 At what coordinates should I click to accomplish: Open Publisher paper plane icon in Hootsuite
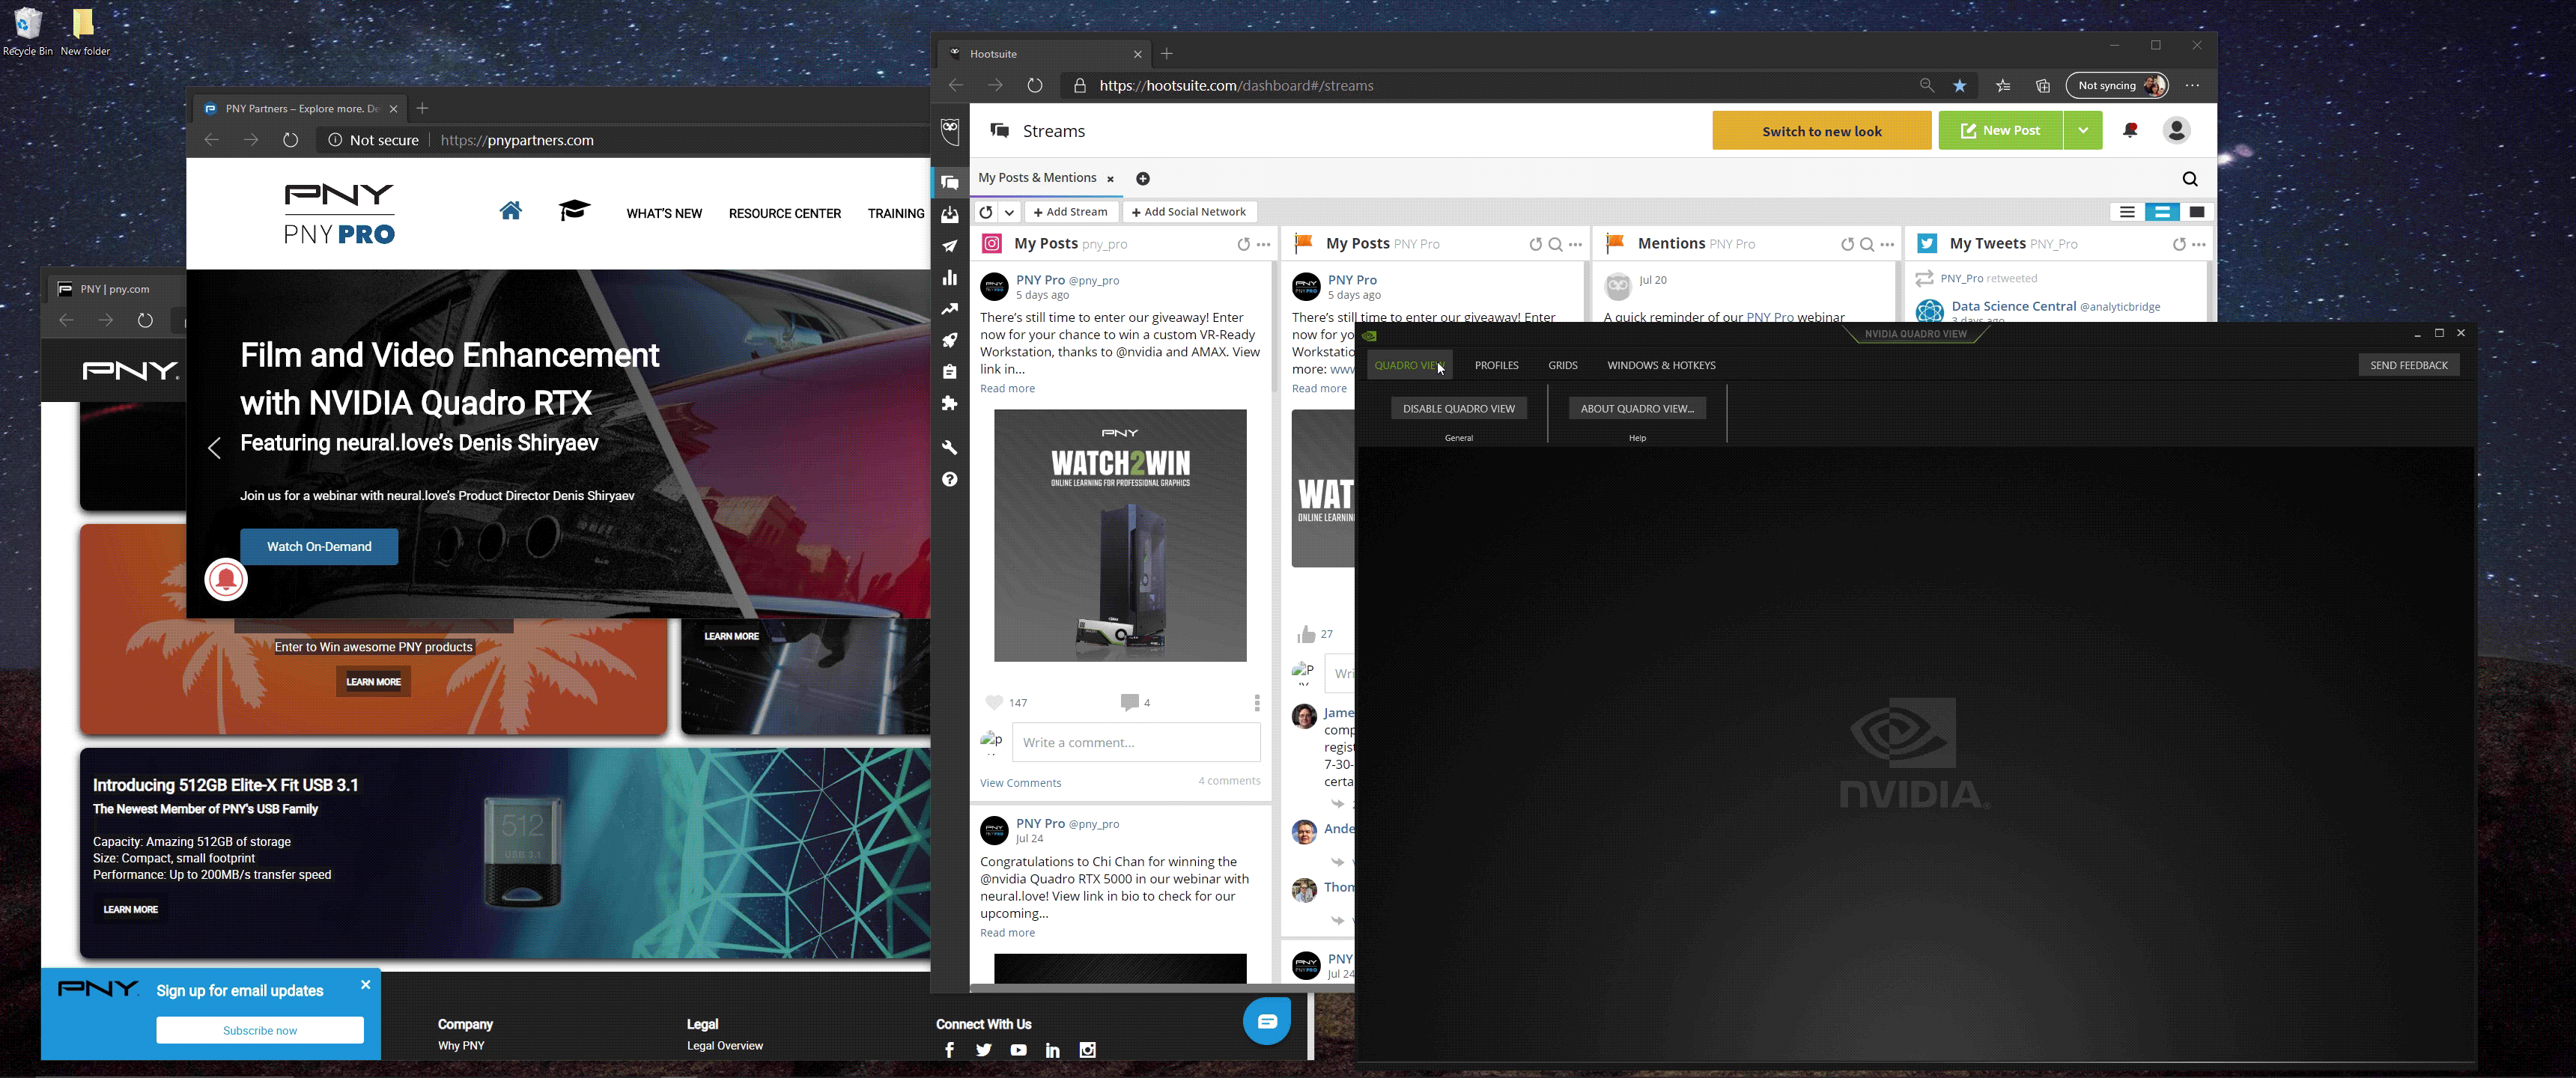pyautogui.click(x=950, y=246)
